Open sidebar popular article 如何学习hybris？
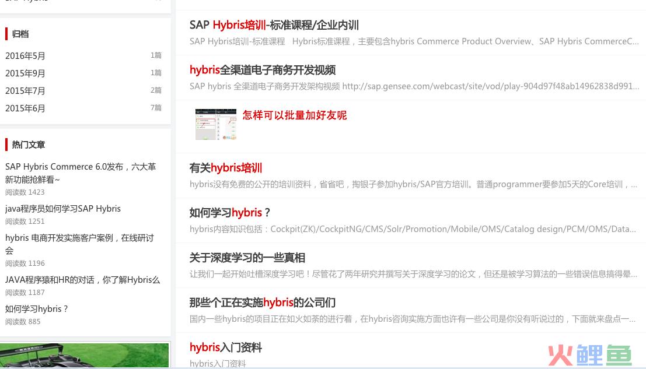Viewport: 646px width, 369px height. coord(36,309)
